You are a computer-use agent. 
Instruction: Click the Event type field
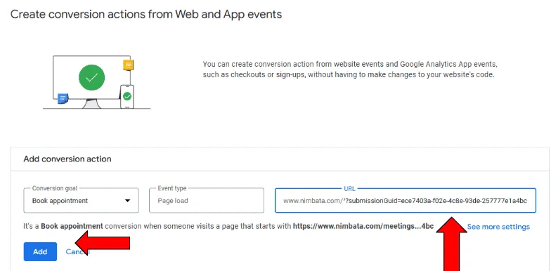(207, 201)
